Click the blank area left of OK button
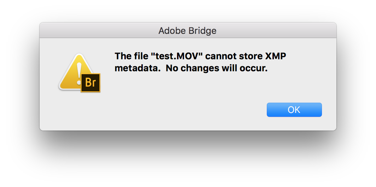 pos(194,110)
